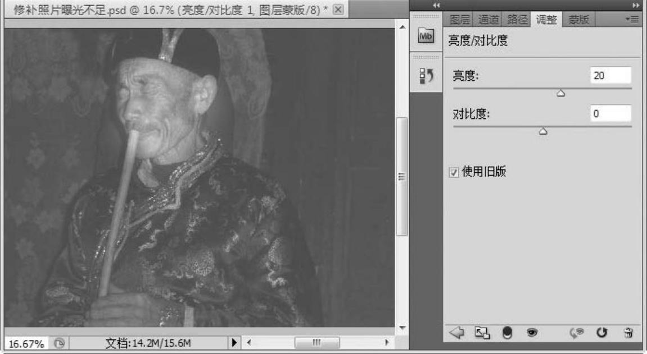
Task: Uncheck the 使用旧版 checkbox
Action: point(454,172)
